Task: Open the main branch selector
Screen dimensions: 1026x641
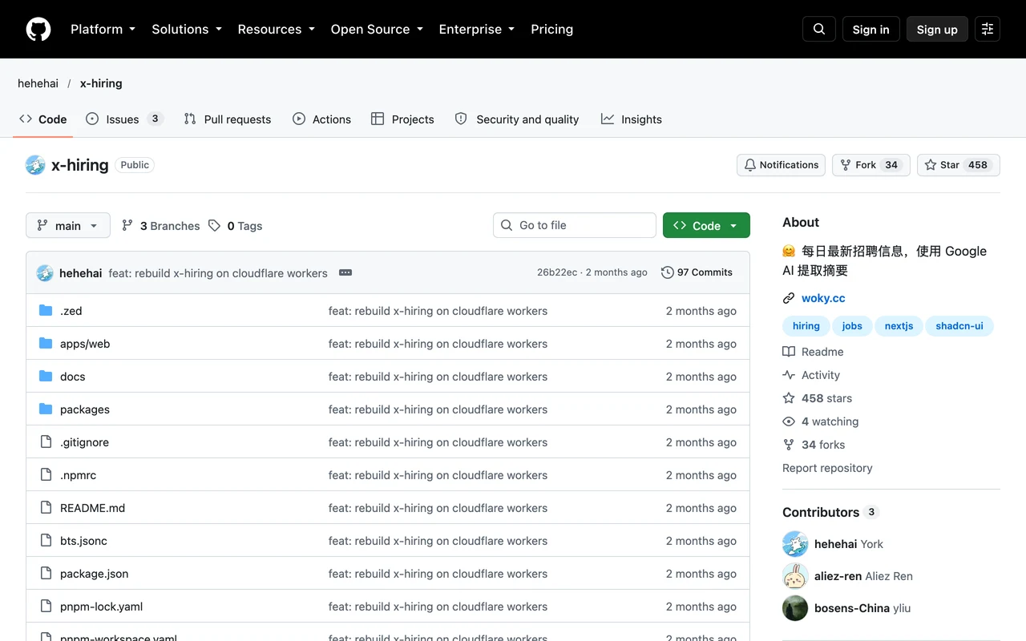Action: click(x=67, y=225)
